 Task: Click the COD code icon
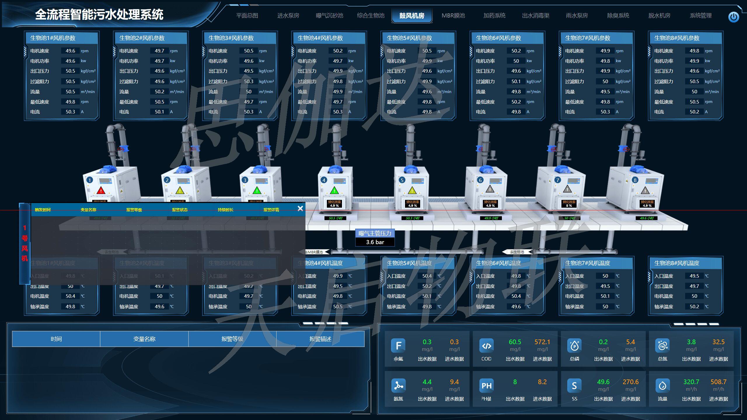point(486,346)
